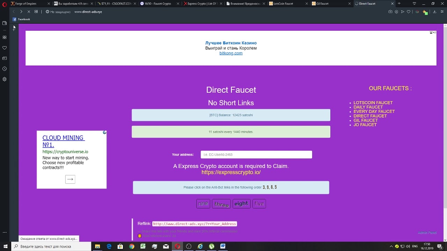
Task: Stop page loading with the X button
Action: tap(29, 12)
